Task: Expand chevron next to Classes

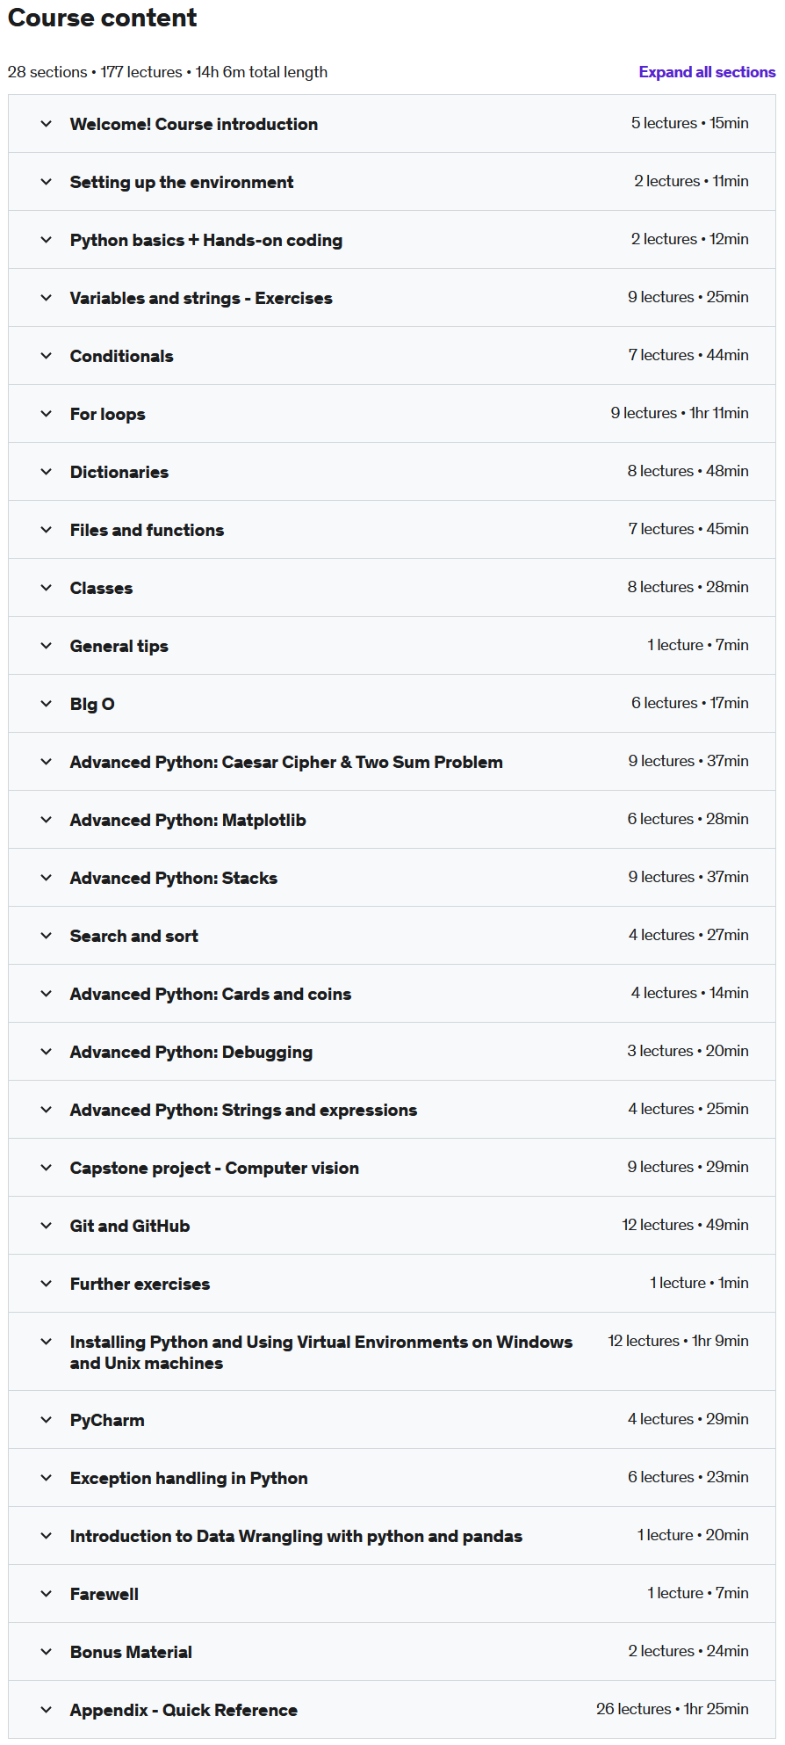Action: pyautogui.click(x=47, y=588)
